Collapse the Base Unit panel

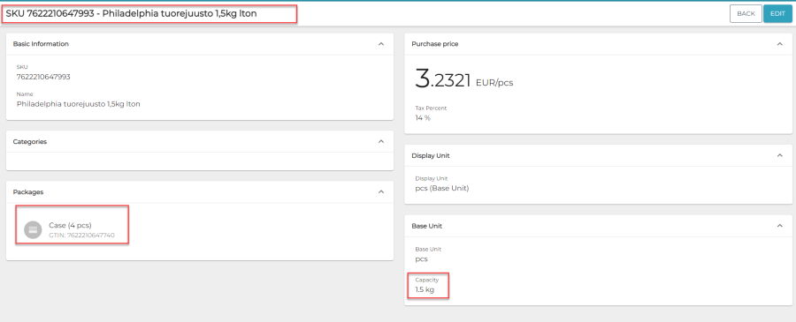[x=780, y=226]
